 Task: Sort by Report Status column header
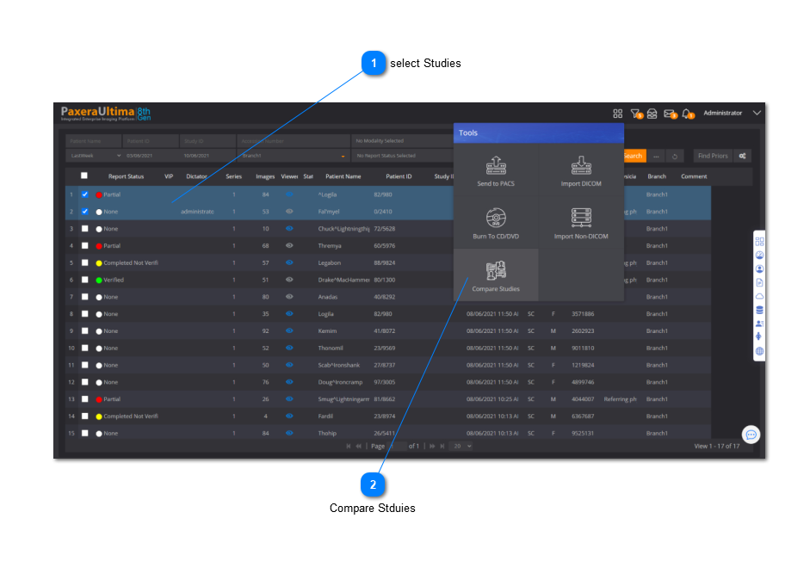(x=126, y=176)
